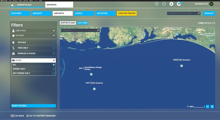Open the World tab

[84, 13]
